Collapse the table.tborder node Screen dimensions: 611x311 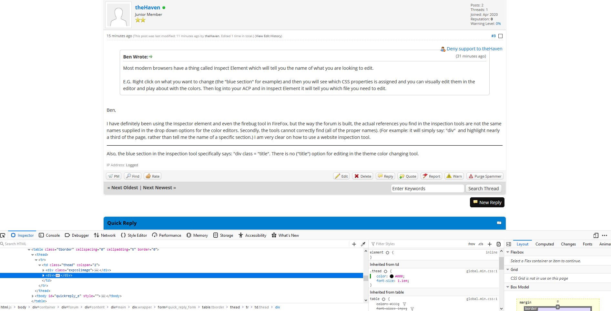point(29,250)
